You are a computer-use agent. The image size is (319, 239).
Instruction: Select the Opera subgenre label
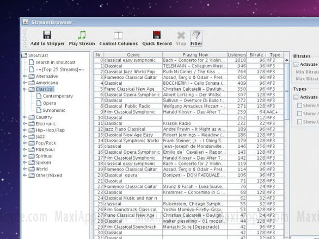click(x=49, y=103)
